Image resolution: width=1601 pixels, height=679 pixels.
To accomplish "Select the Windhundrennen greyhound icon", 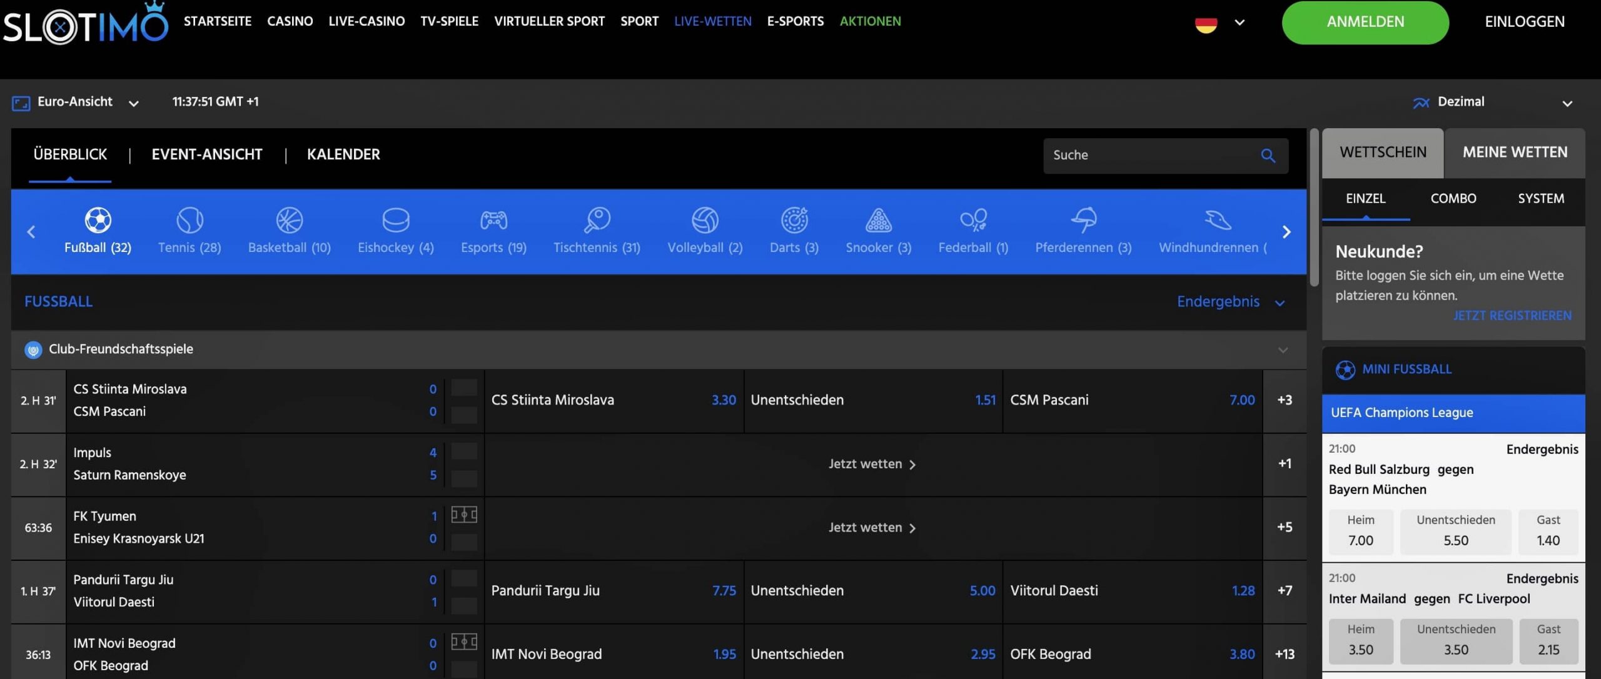I will (x=1217, y=220).
